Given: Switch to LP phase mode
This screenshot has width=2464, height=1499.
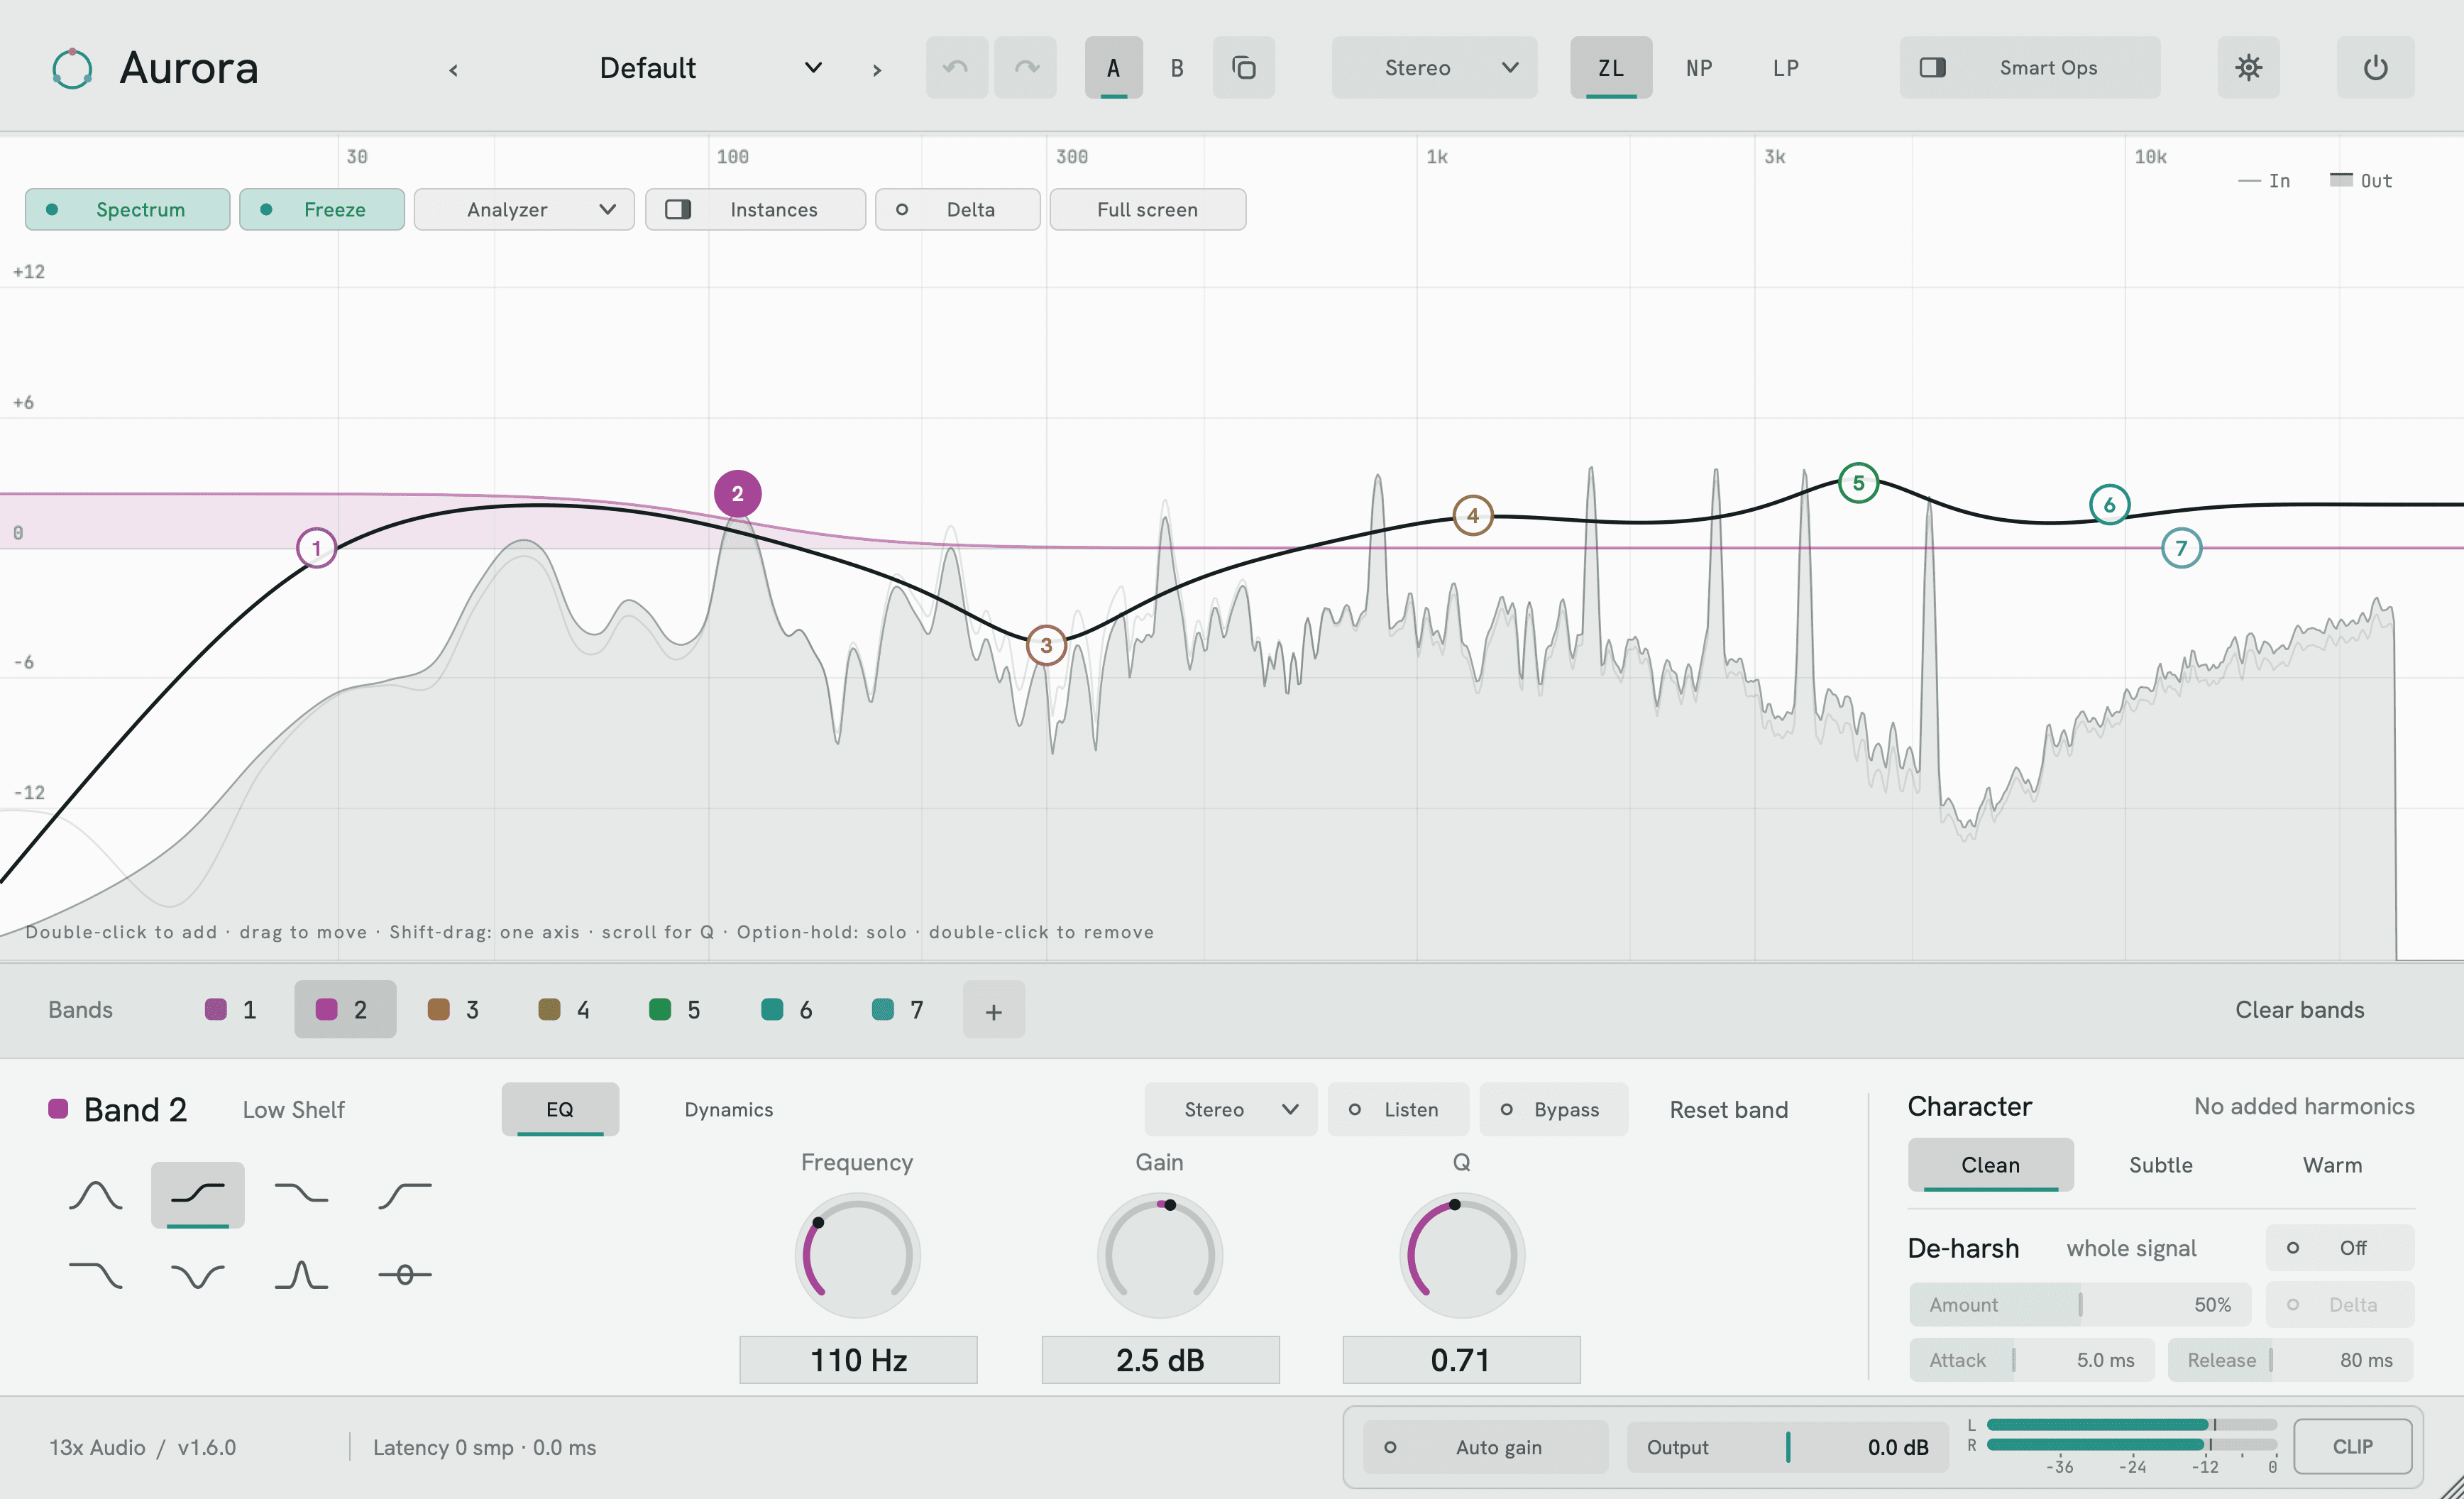Looking at the screenshot, I should pyautogui.click(x=1786, y=68).
